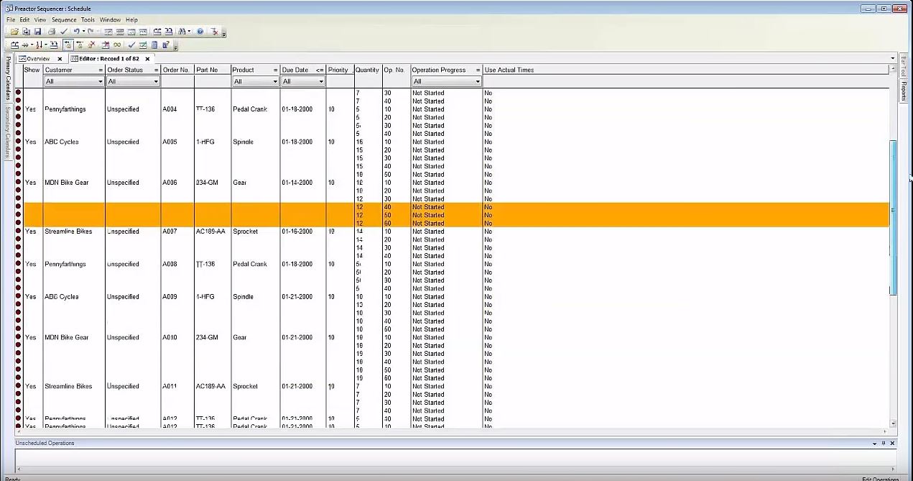Click the Save floppy disk icon
The image size is (913, 481).
(37, 32)
